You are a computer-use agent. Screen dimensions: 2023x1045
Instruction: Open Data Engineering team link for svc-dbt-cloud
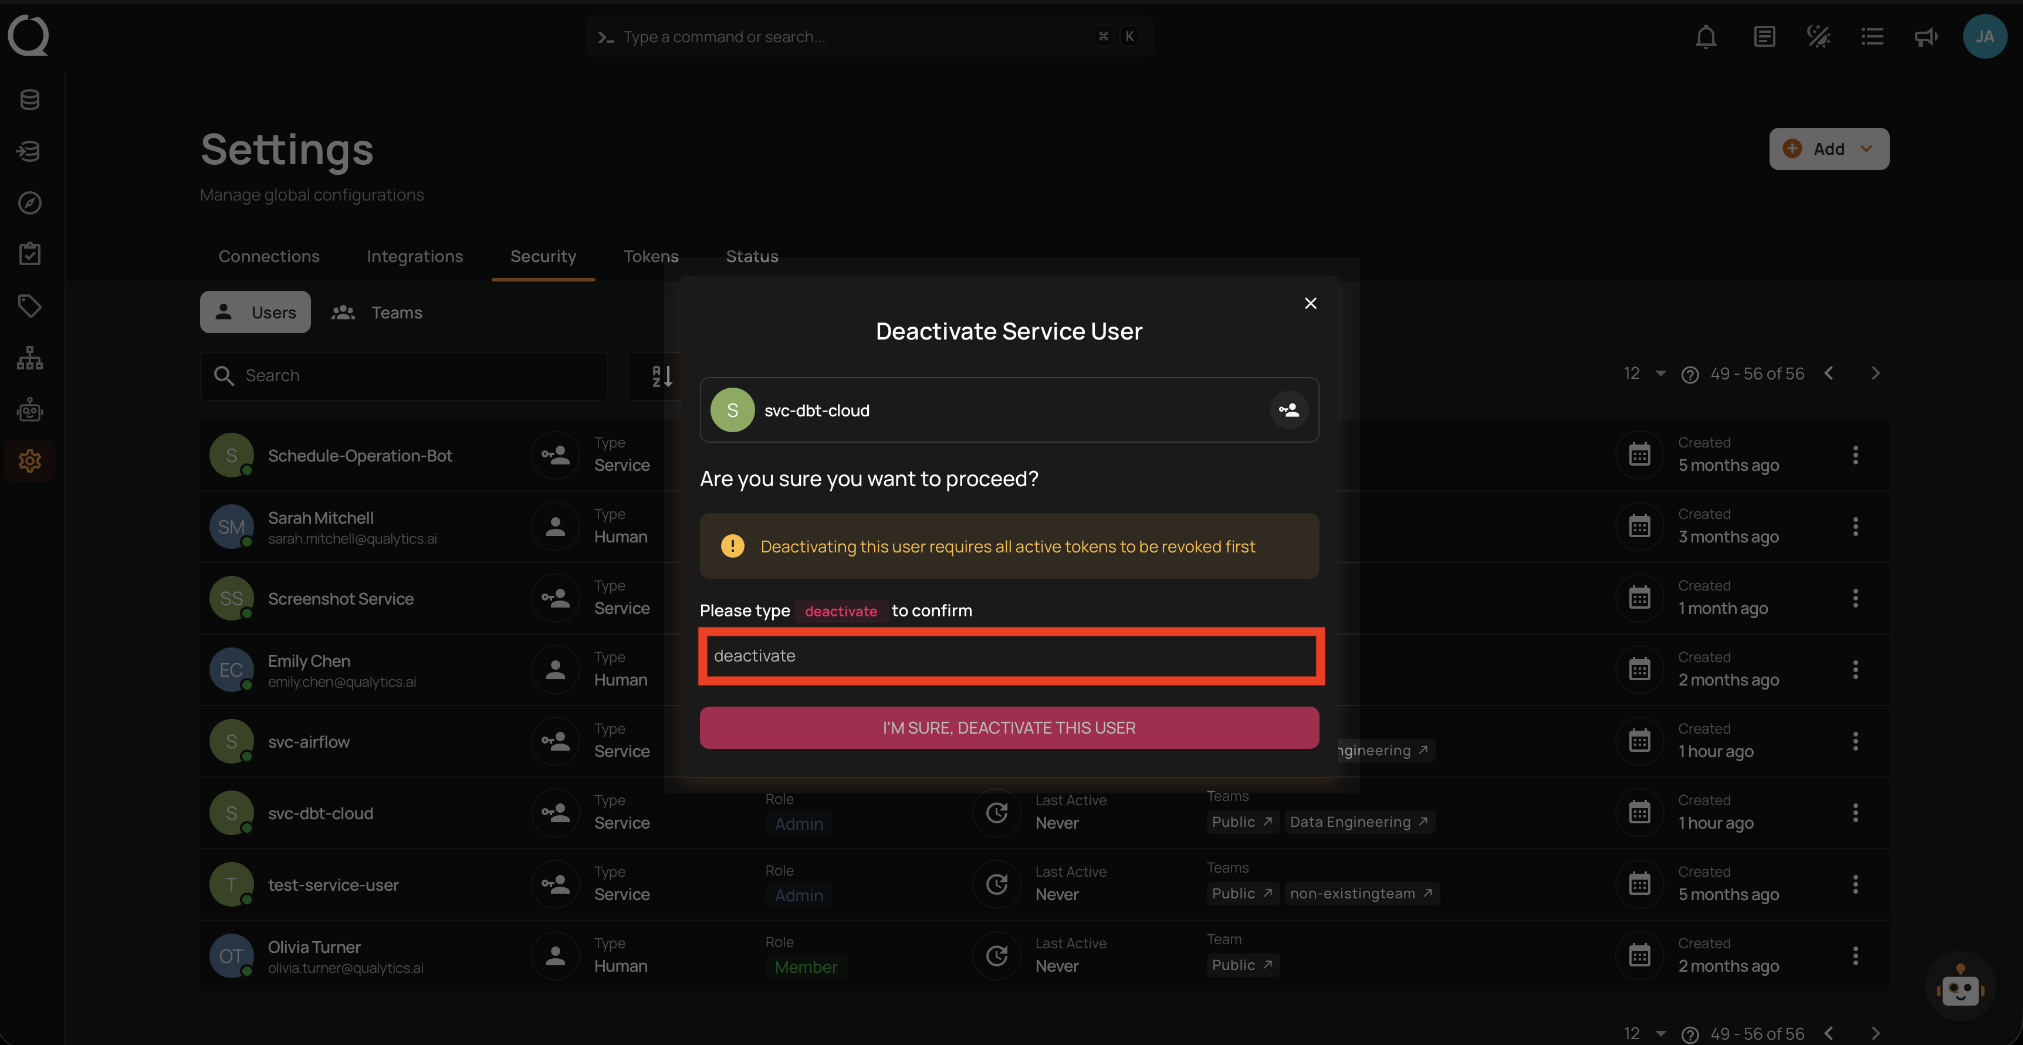pos(1359,822)
